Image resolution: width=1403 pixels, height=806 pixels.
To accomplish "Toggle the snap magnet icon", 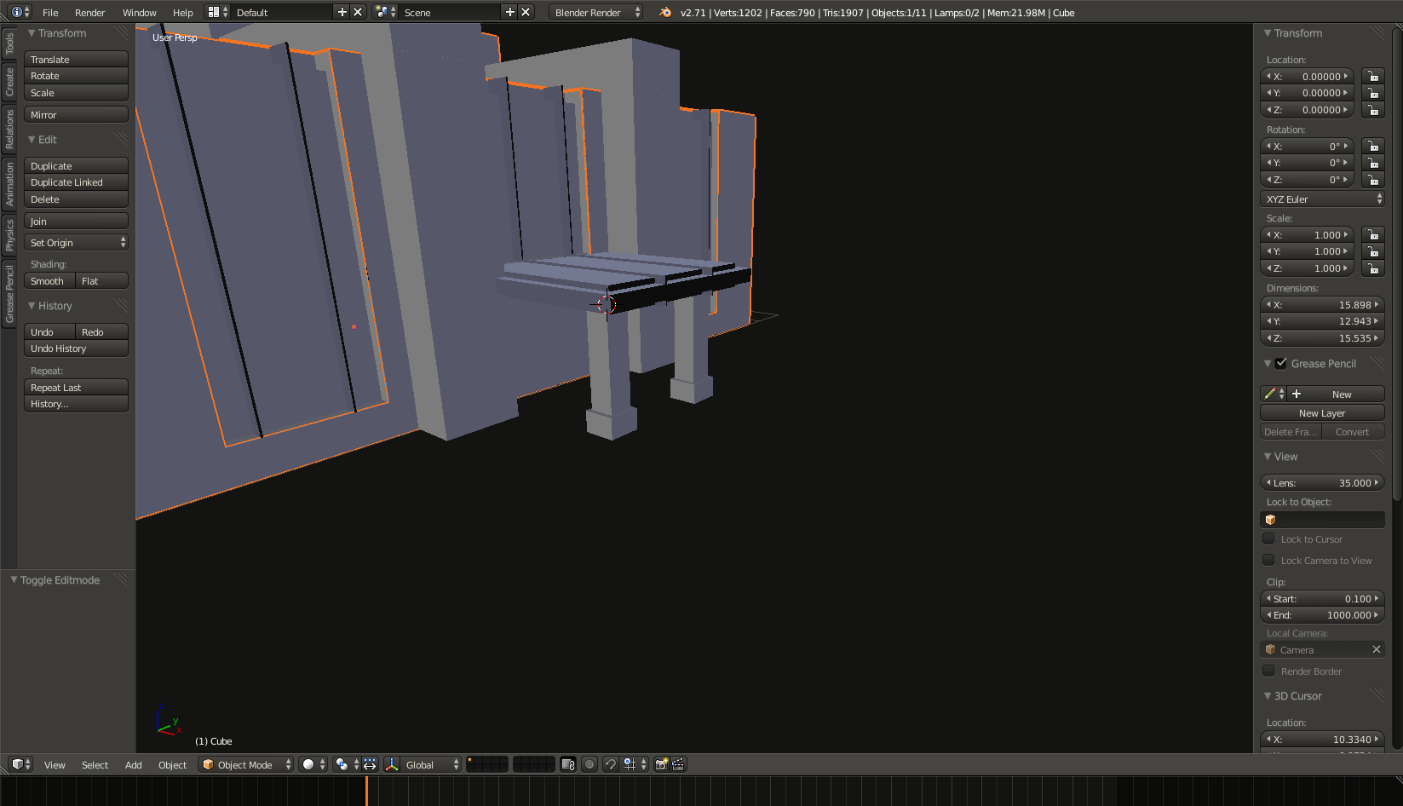I will tap(610, 765).
